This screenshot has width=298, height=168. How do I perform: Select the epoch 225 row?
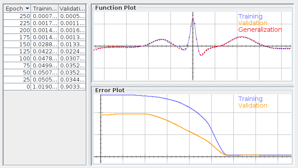pos(45,23)
